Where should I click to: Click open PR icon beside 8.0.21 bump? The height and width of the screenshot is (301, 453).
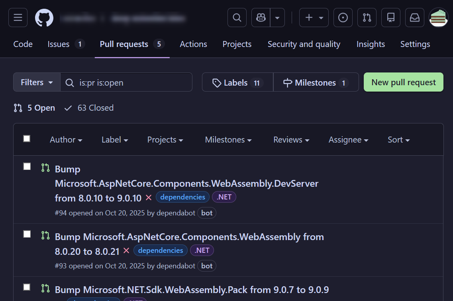45,235
